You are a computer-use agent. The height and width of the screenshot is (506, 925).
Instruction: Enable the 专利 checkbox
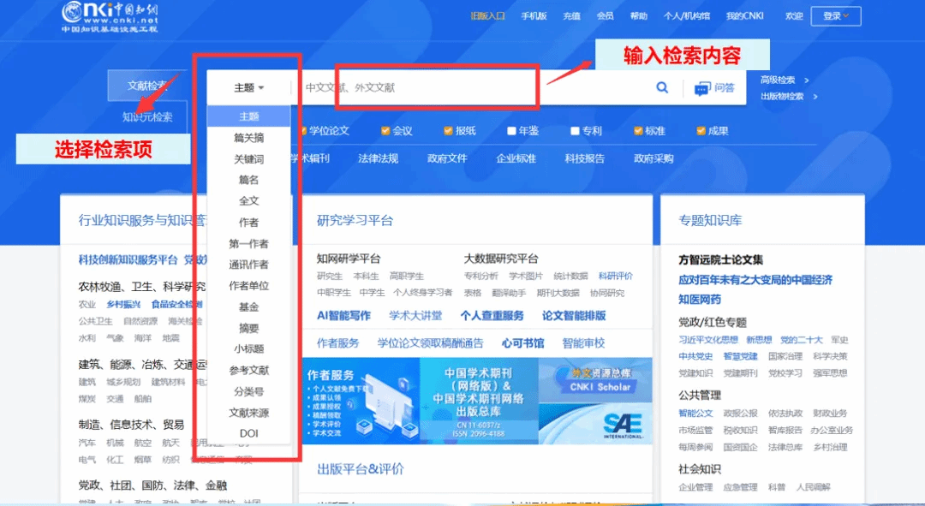click(575, 131)
